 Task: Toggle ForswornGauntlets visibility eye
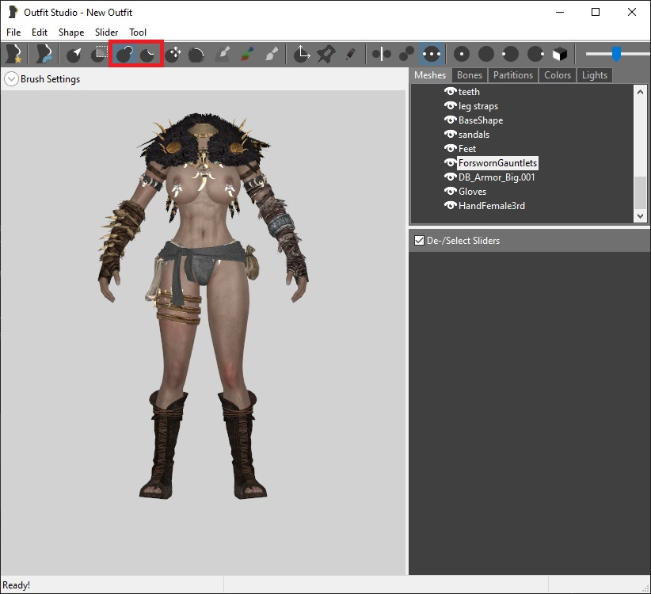(450, 162)
